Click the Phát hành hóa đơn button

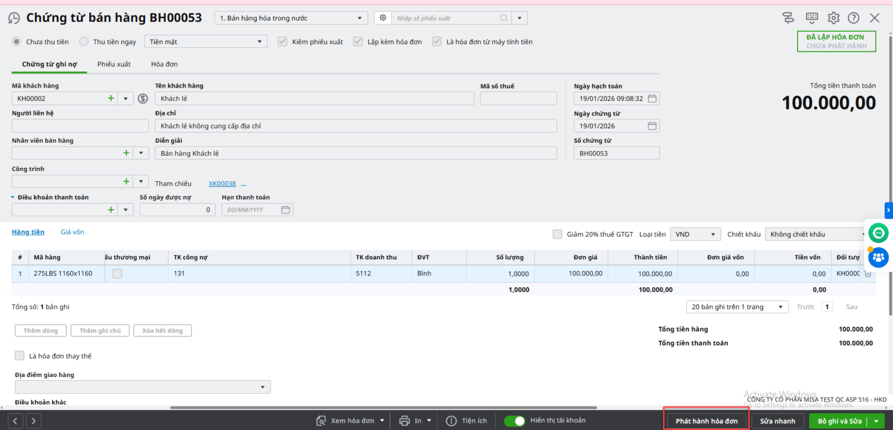coord(706,421)
